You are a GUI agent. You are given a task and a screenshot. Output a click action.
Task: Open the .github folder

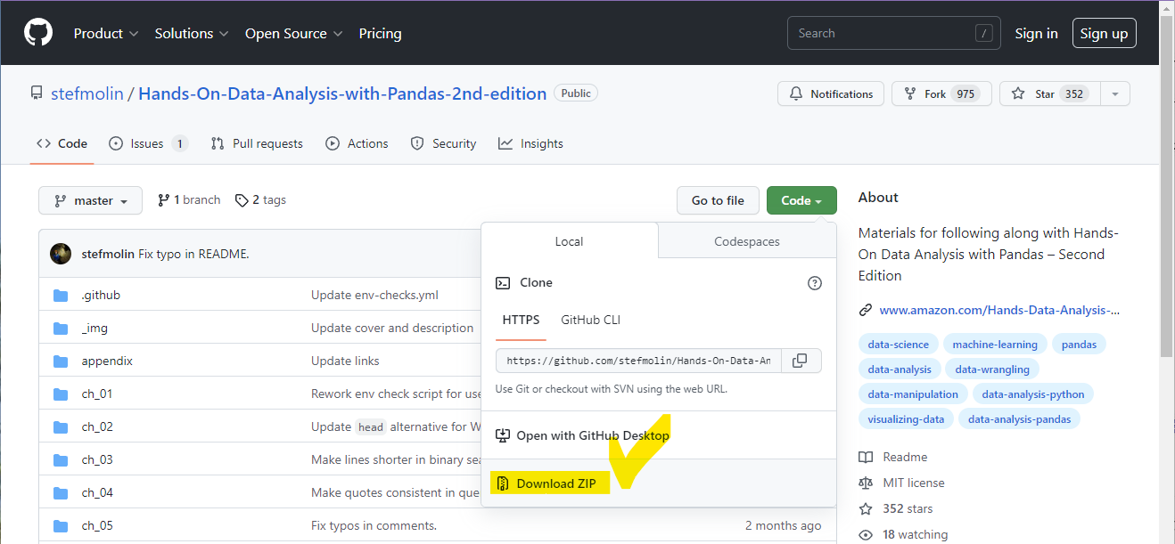101,295
